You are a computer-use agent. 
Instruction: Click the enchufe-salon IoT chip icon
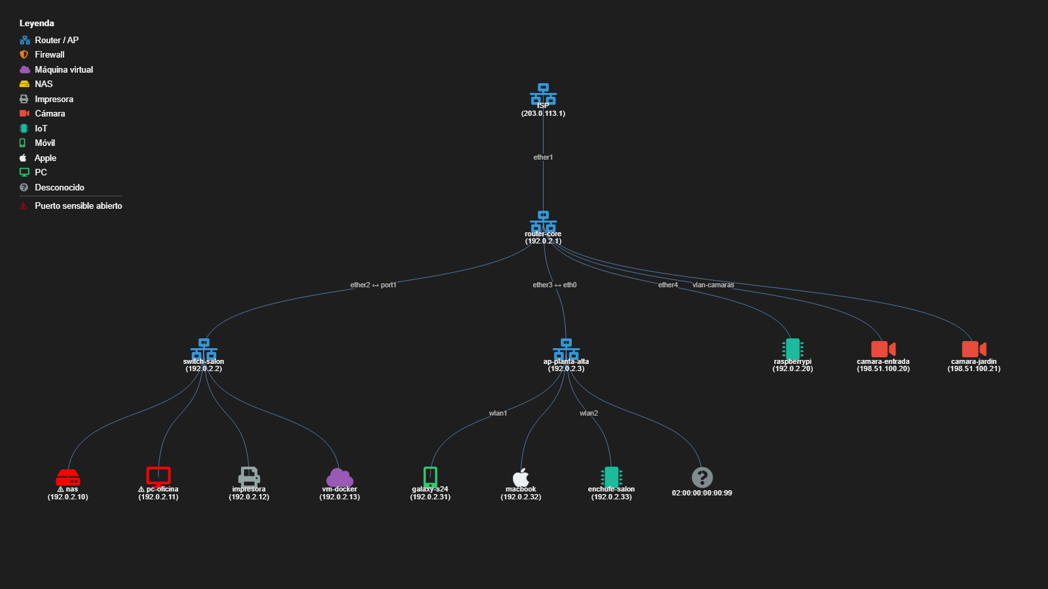click(611, 477)
